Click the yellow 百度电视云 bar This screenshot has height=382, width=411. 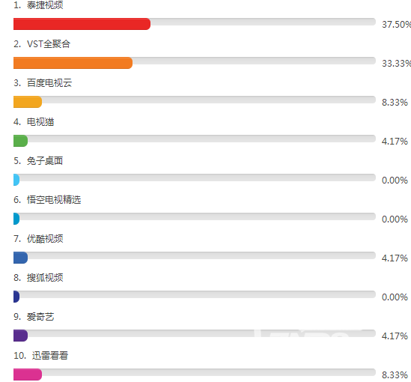point(28,102)
